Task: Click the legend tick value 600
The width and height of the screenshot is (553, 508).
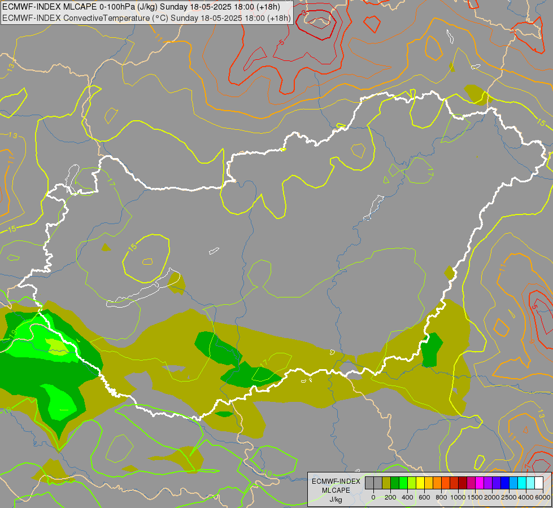Action: tap(424, 497)
